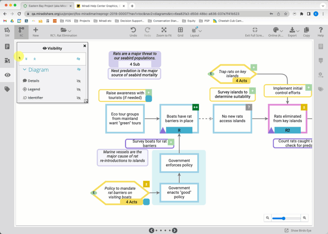
Task: Click the Copy diagram icon
Action: pos(306,30)
